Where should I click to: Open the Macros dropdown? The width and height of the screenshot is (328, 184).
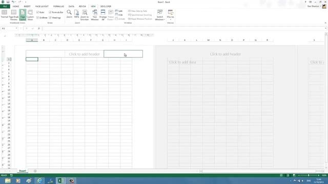coord(171,15)
